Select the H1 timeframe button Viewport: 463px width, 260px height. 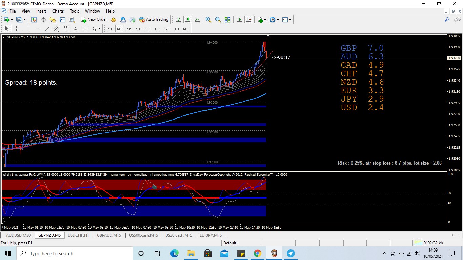148,29
